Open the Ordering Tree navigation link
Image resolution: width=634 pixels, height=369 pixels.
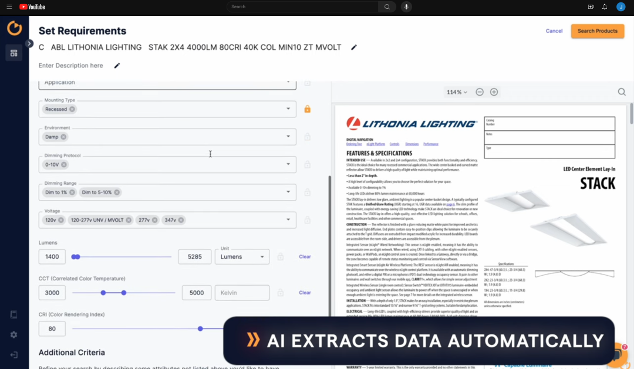click(x=354, y=144)
